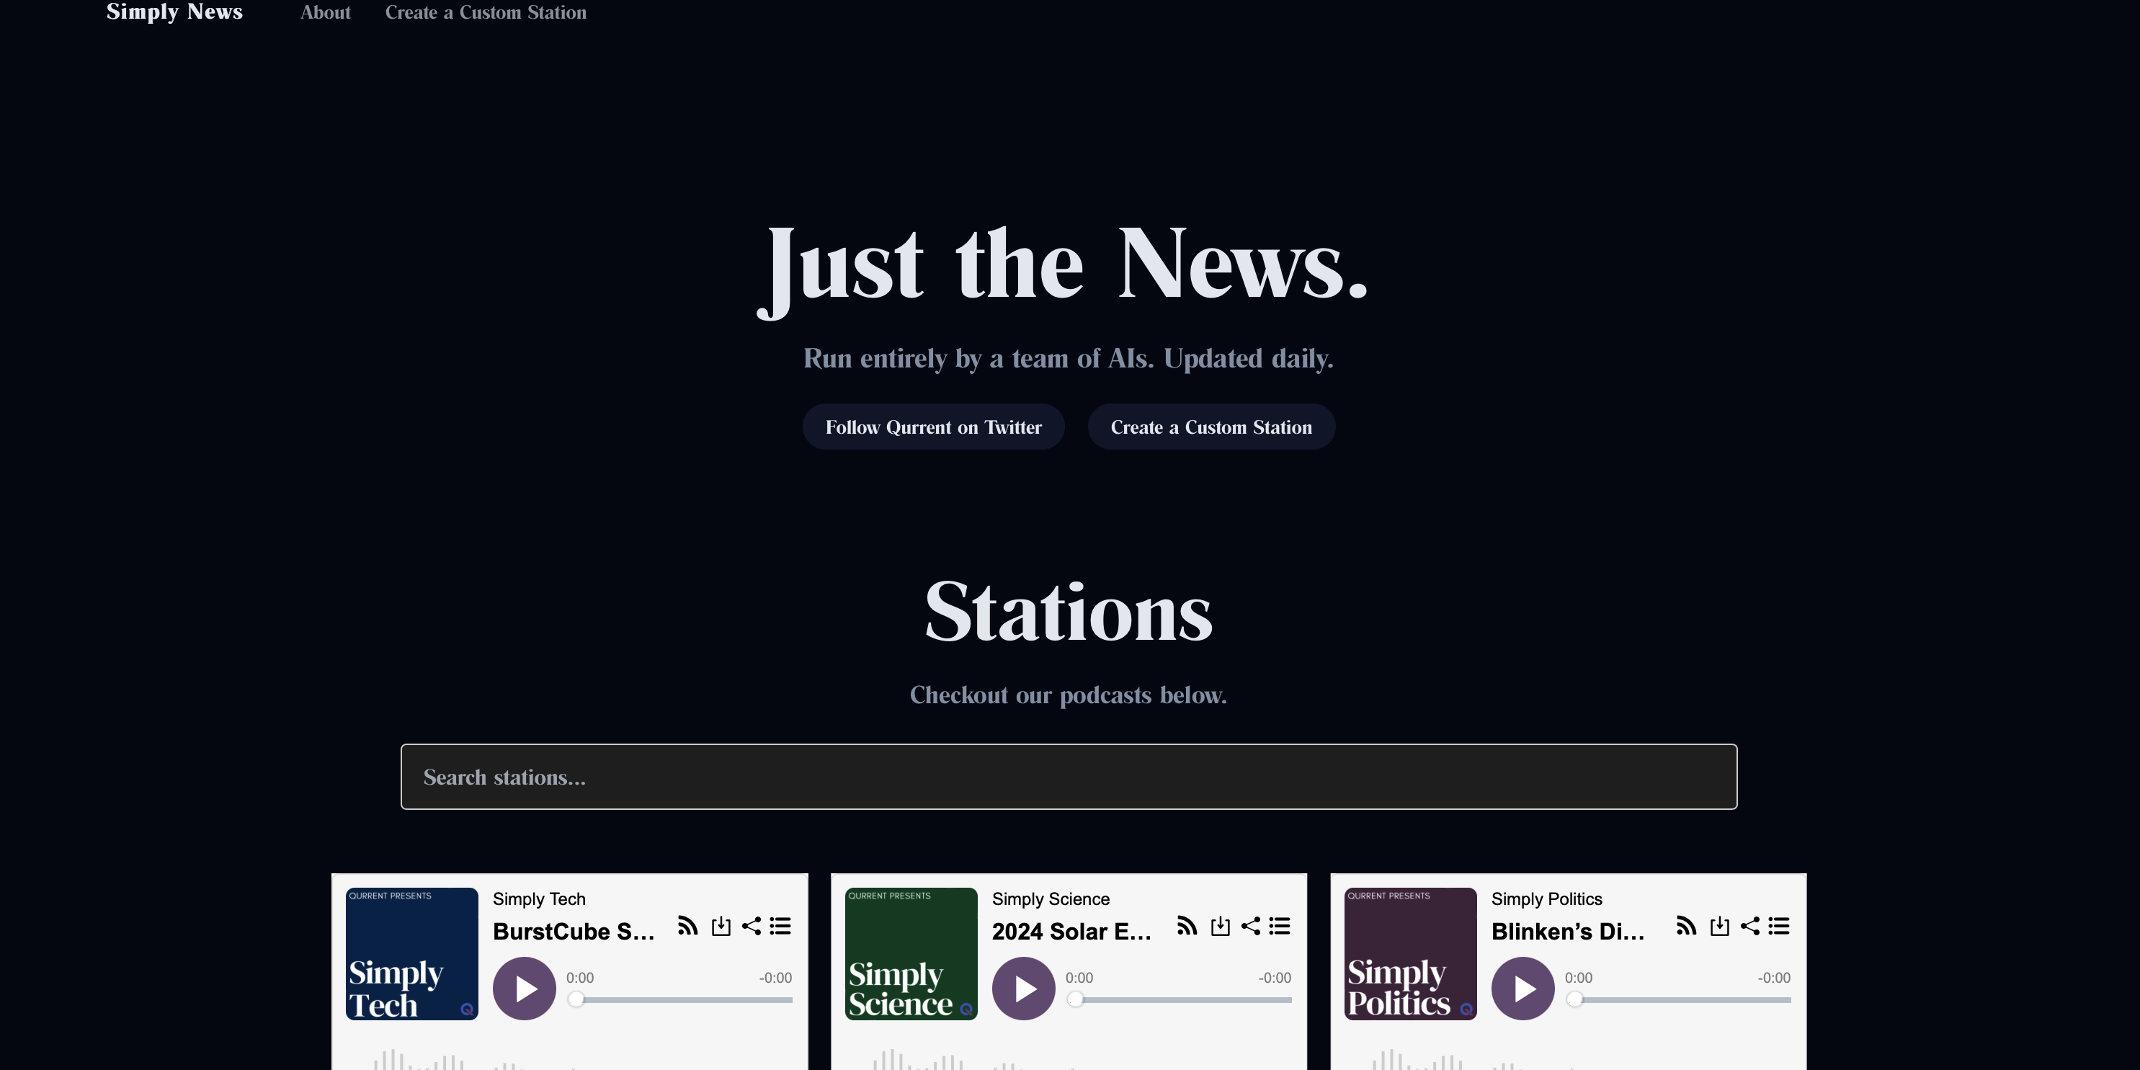The width and height of the screenshot is (2140, 1070).
Task: Focus the Search stations input field
Action: (1069, 777)
